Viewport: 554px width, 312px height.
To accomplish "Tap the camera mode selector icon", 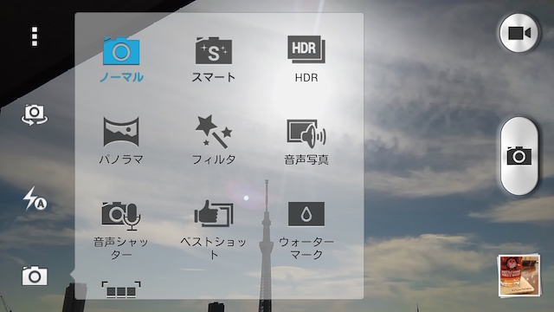I will (35, 276).
